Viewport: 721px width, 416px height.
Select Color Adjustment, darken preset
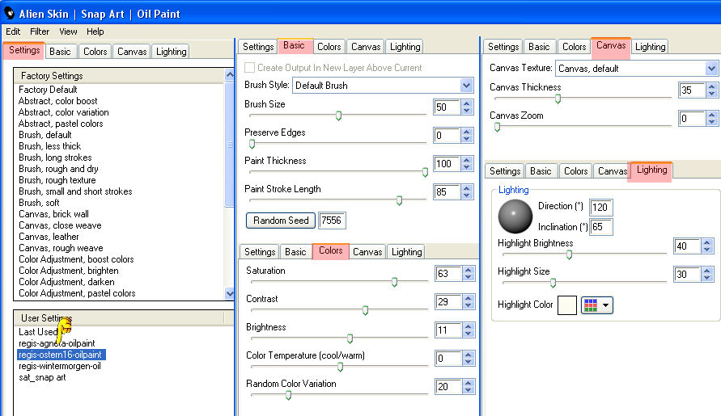pyautogui.click(x=66, y=282)
